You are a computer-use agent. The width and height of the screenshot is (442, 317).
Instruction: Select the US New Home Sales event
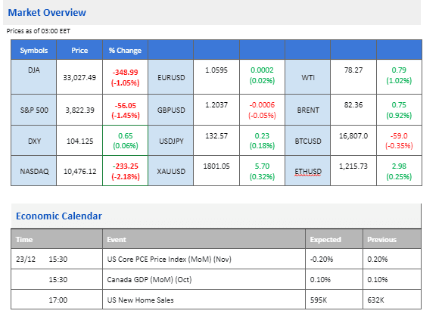click(x=140, y=300)
